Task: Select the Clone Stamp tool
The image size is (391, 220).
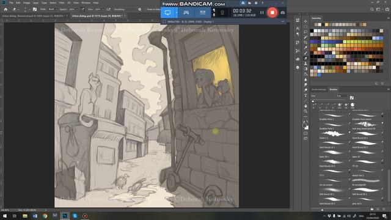Action: [305, 64]
